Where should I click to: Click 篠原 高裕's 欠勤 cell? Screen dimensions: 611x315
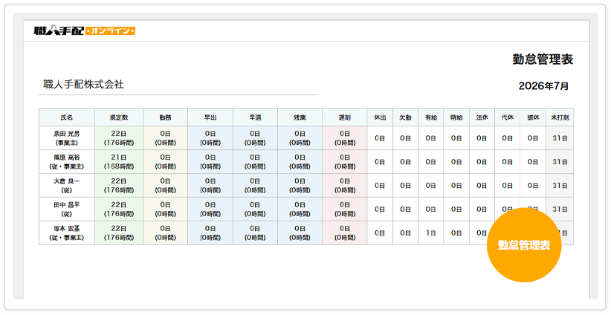pos(405,162)
